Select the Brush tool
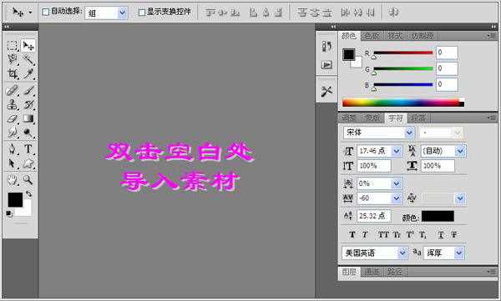Image resolution: width=501 pixels, height=301 pixels. coord(28,90)
